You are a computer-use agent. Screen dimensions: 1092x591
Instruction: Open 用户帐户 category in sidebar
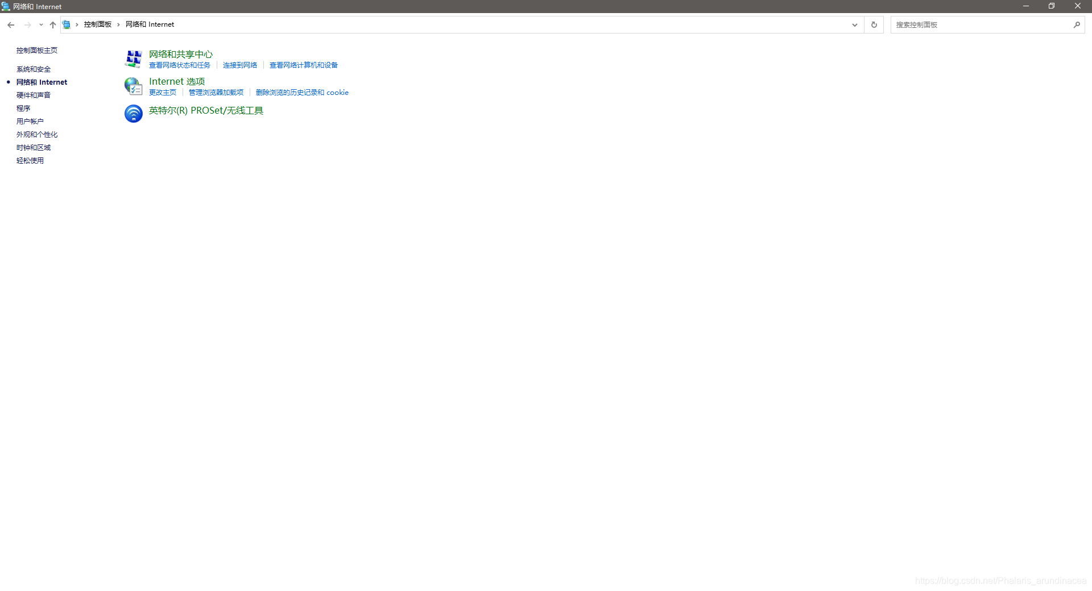(x=30, y=122)
